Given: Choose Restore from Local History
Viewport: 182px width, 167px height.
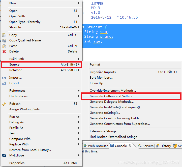Looking at the screenshot, I should (41, 150).
